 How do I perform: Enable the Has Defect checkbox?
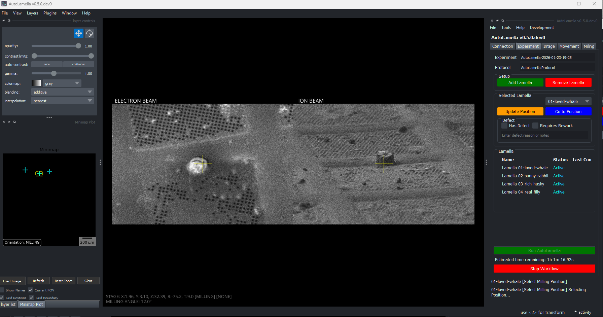click(x=504, y=126)
